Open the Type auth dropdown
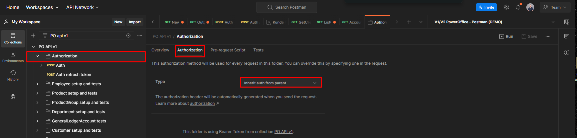The width and height of the screenshot is (577, 138). (281, 83)
